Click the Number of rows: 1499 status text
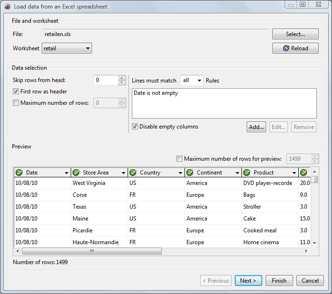This screenshot has height=294, width=332. (x=40, y=262)
